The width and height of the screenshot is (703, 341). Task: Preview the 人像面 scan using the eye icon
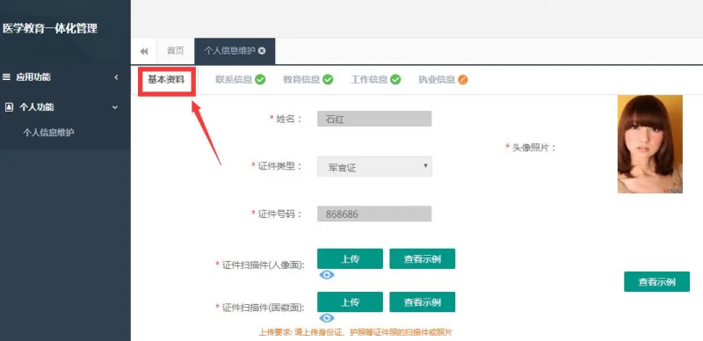(x=327, y=274)
